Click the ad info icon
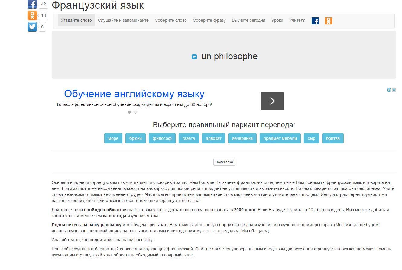 (389, 90)
